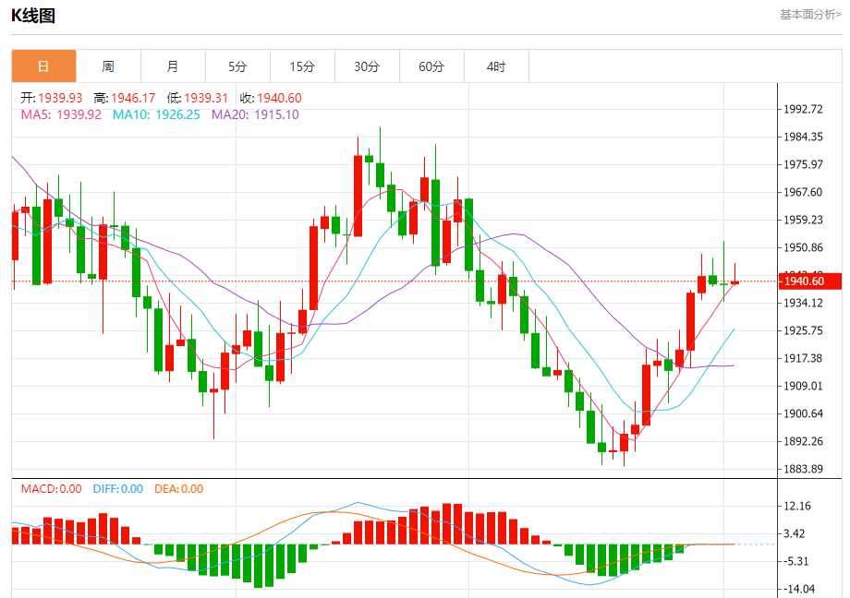This screenshot has height=598, width=850.
Task: Click the 开: 1939.93 open value
Action: coord(52,98)
